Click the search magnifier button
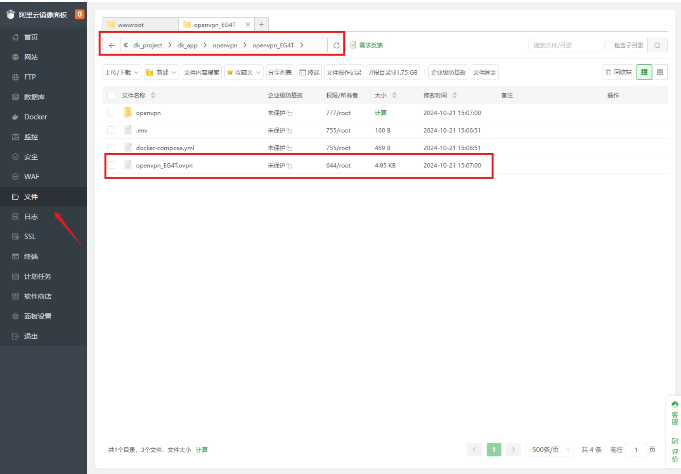This screenshot has width=681, height=474. pos(657,45)
